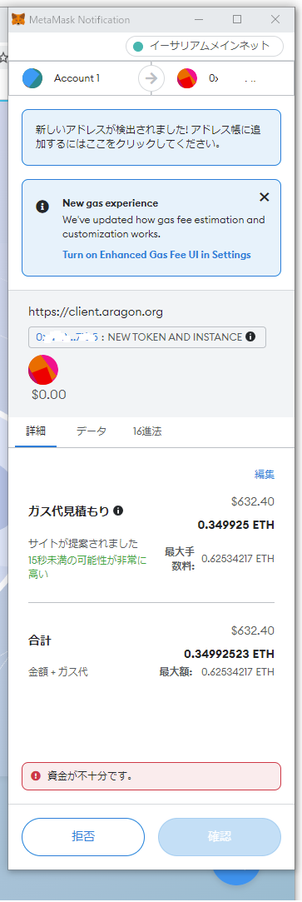The width and height of the screenshot is (302, 902).
Task: Open the イーサリアムメインネット network selector
Action: pyautogui.click(x=205, y=47)
